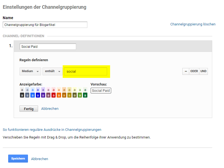
Task: Pick the light gray swatch in top row
Action: (22, 90)
